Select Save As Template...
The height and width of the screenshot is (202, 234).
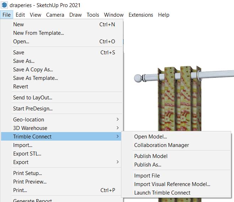tap(62, 78)
